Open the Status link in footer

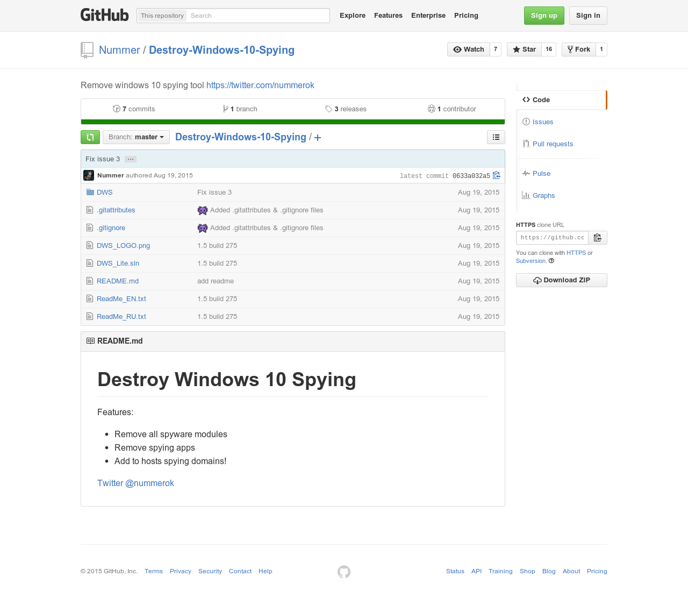pos(455,572)
